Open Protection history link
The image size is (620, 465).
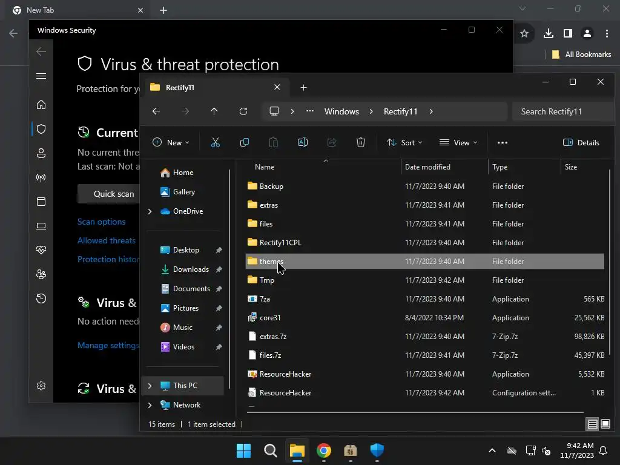[x=108, y=259]
